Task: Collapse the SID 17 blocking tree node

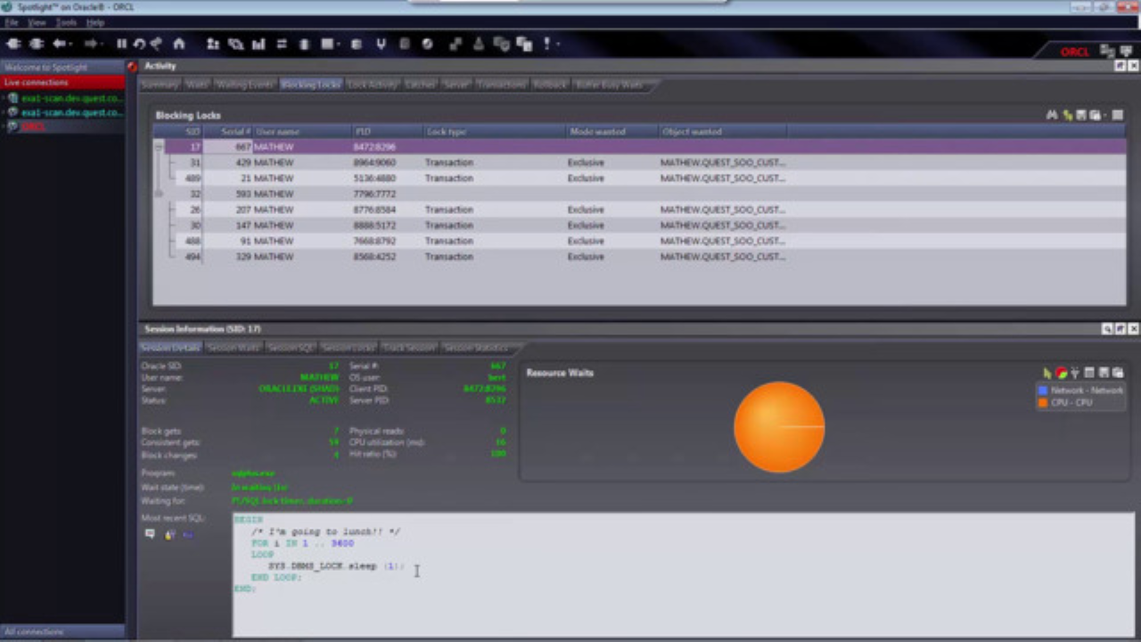Action: tap(159, 147)
